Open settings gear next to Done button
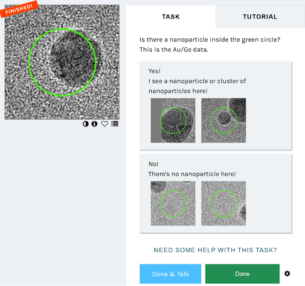 point(287,274)
